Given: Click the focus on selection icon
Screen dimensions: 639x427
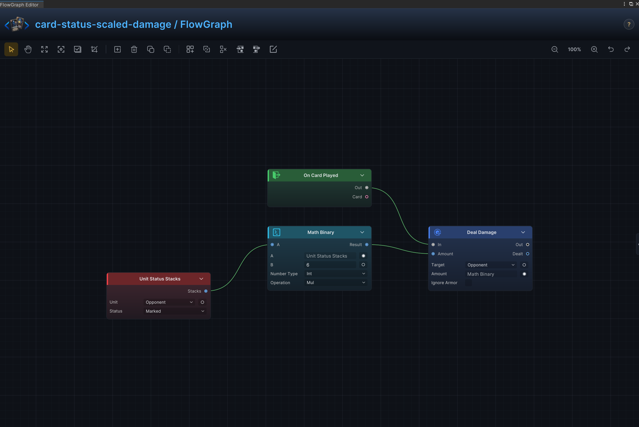Looking at the screenshot, I should 61,49.
